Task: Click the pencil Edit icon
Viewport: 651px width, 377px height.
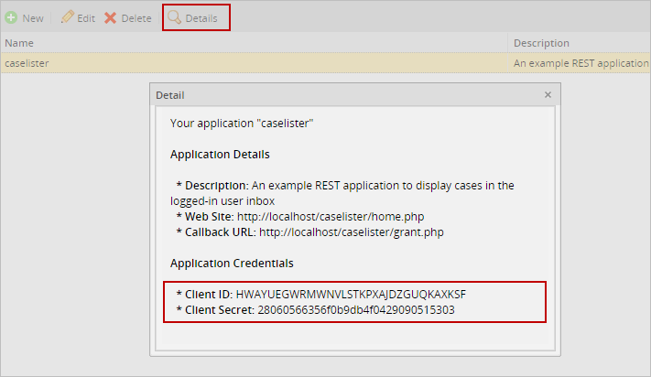Action: pos(68,17)
